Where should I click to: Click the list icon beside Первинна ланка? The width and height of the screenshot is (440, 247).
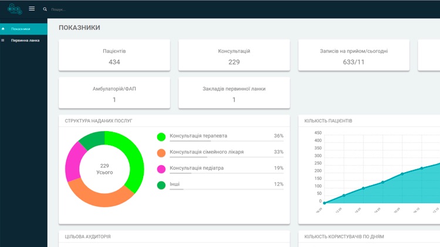coord(4,40)
